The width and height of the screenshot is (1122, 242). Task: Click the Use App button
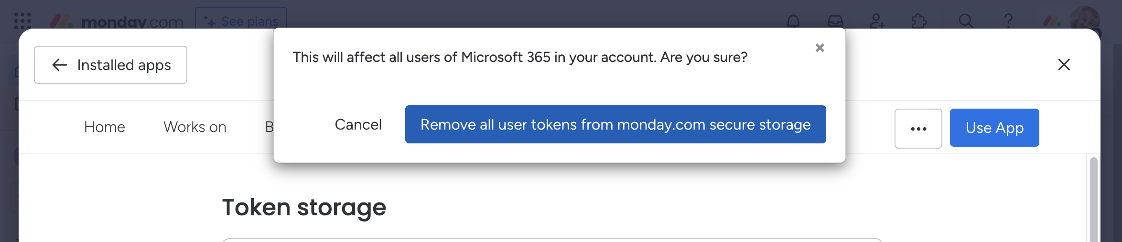tap(994, 128)
